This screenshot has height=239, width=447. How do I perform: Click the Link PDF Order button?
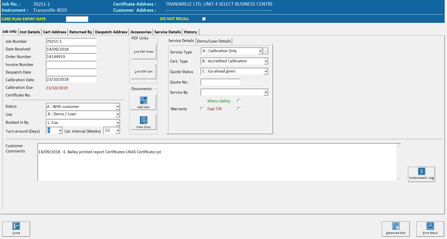coord(143,52)
